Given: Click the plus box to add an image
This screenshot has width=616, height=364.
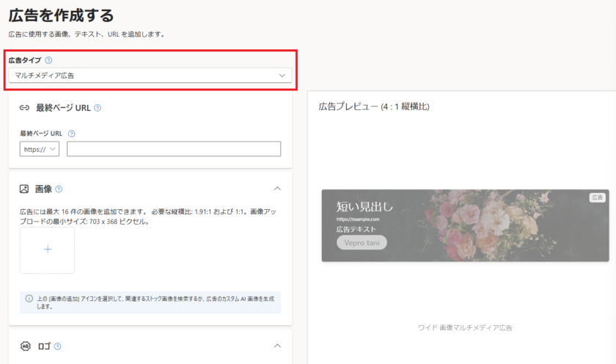Looking at the screenshot, I should [48, 250].
